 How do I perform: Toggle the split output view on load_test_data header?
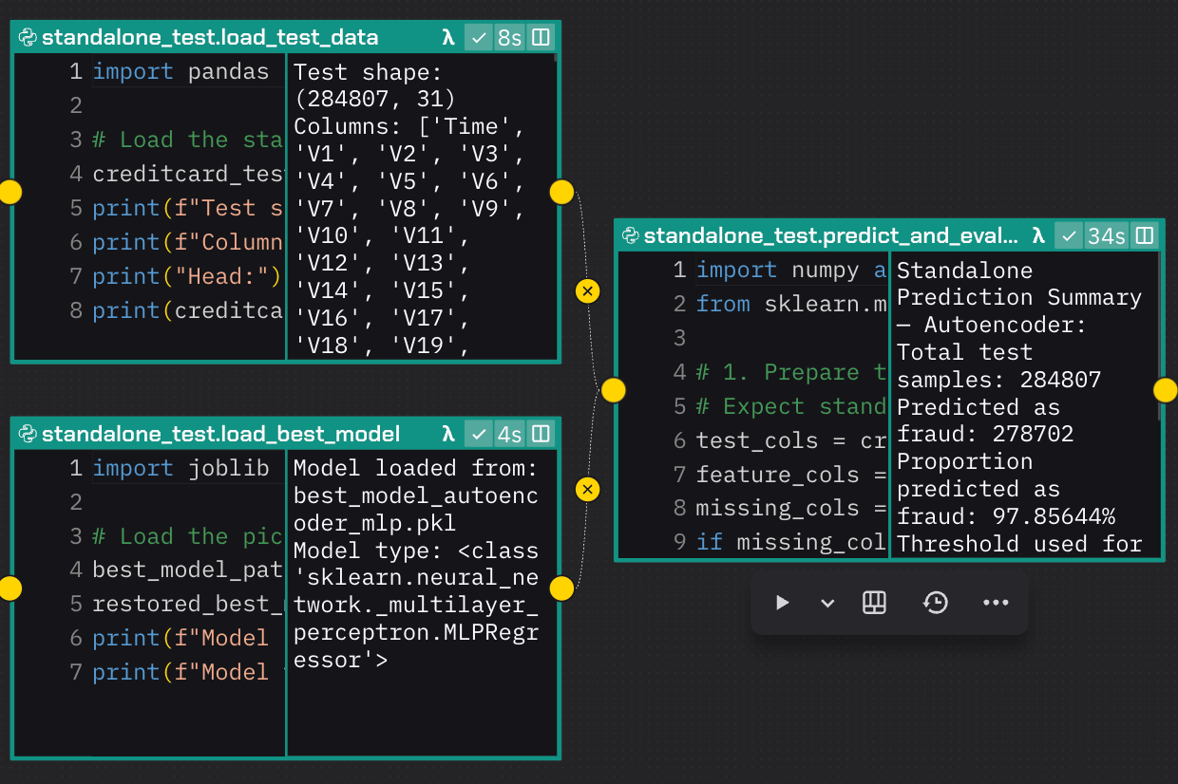[x=540, y=37]
